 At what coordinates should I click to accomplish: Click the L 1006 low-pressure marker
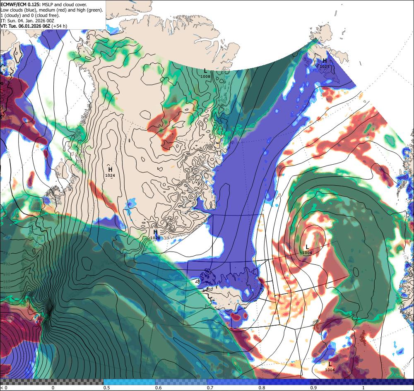[x=330, y=366]
